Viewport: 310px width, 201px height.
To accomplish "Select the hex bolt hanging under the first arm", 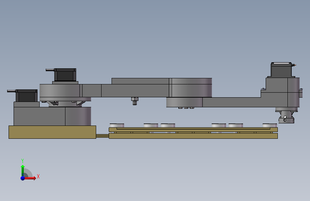I will (x=135, y=101).
